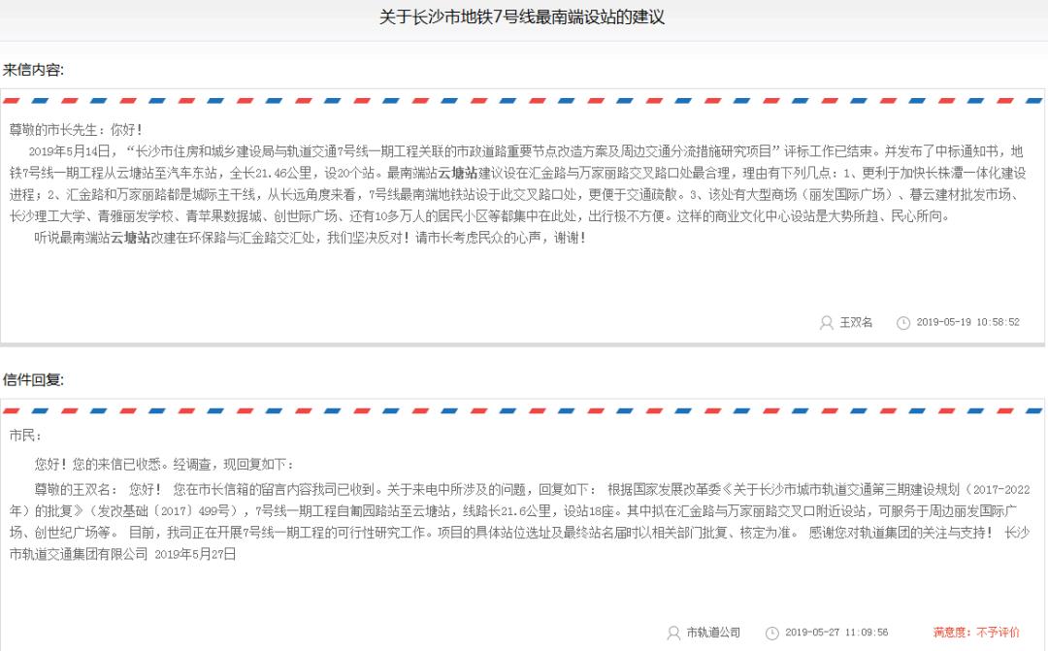Click the 满意度 label
This screenshot has height=651, width=1048.
pyautogui.click(x=953, y=633)
